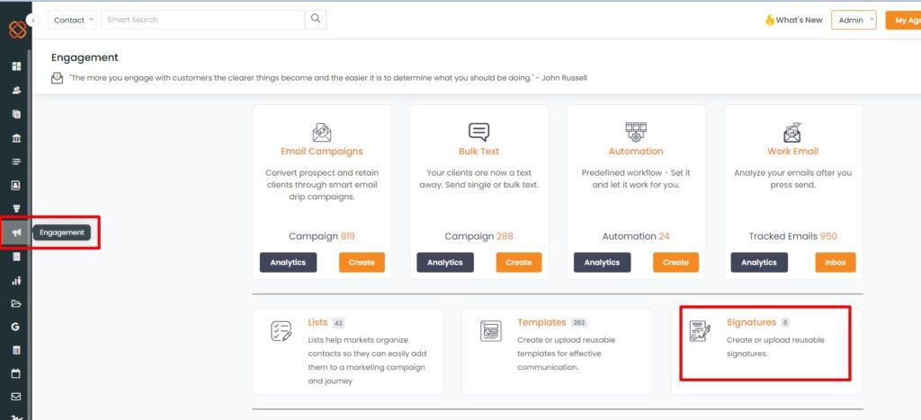Open the Engagement megaphone icon in sidebar
The width and height of the screenshot is (921, 420).
point(16,232)
